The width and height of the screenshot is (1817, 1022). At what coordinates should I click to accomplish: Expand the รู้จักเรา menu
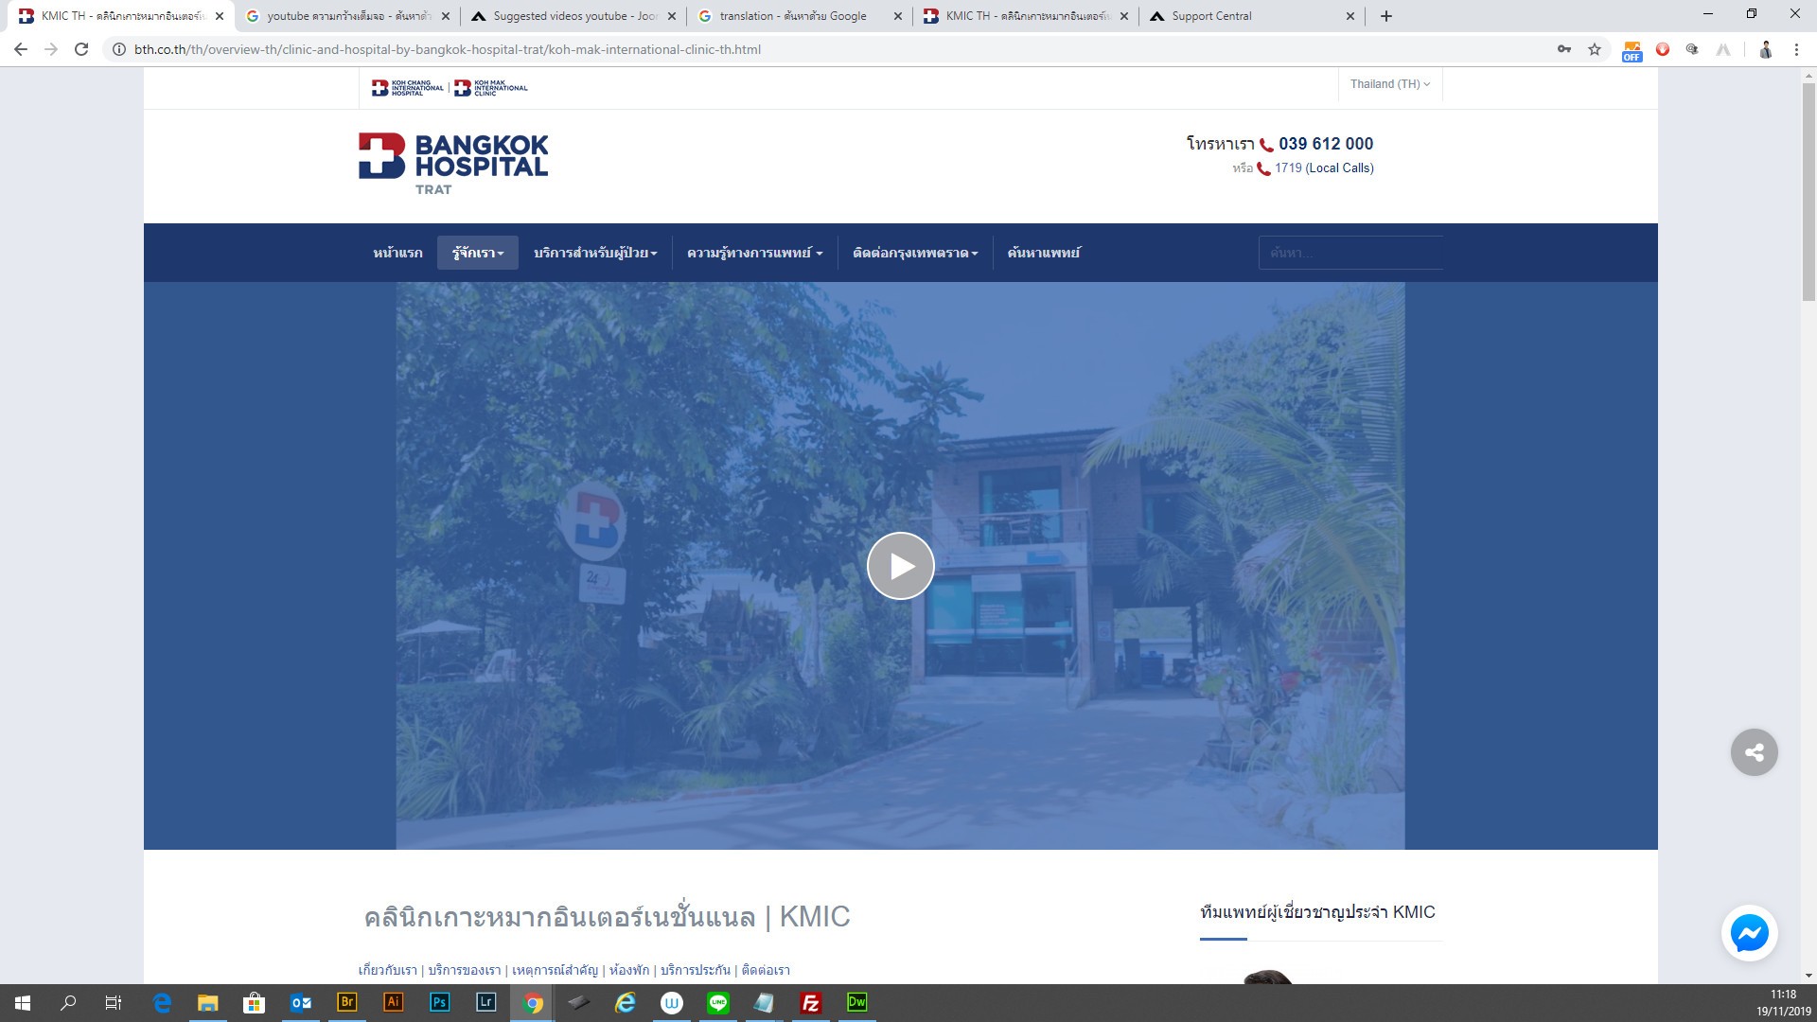click(477, 253)
